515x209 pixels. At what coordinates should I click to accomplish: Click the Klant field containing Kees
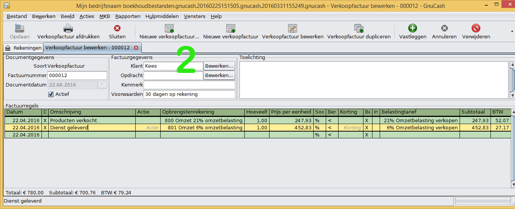(173, 66)
